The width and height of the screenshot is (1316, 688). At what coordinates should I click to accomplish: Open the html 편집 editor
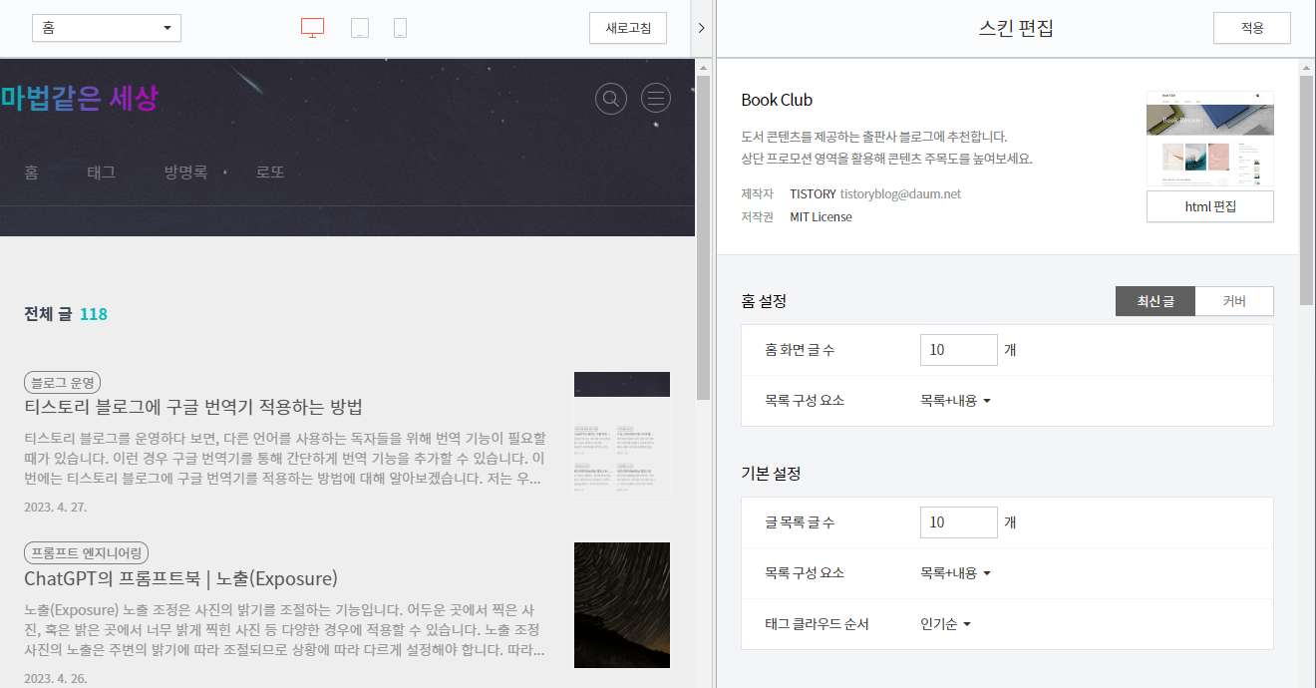click(1209, 206)
